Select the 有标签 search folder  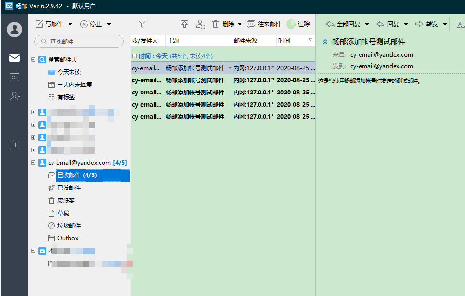pyautogui.click(x=66, y=97)
